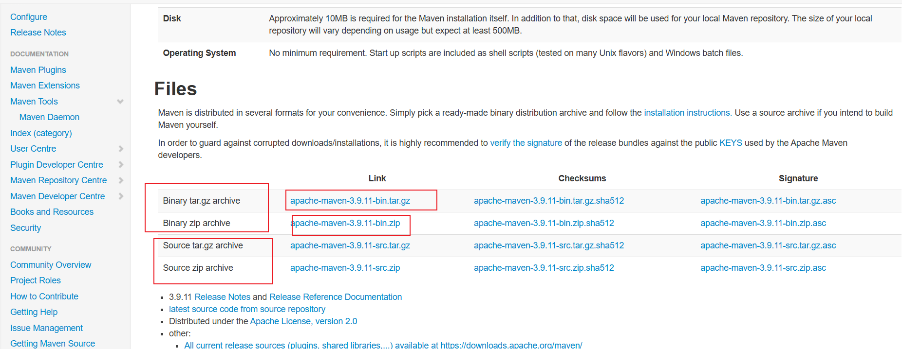This screenshot has height=349, width=902.
Task: Open Release Reference Documentation link
Action: pos(336,297)
